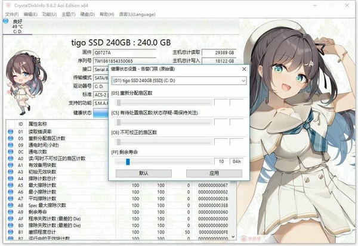Viewport: 358px width, 246px height.
Task: Click the [C5] 有待处置扇区数 slider
Action: pos(163,123)
